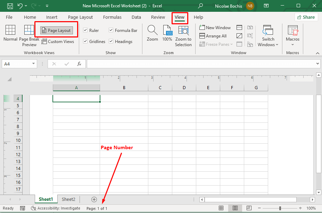Click Zoom to Selection

click(183, 36)
